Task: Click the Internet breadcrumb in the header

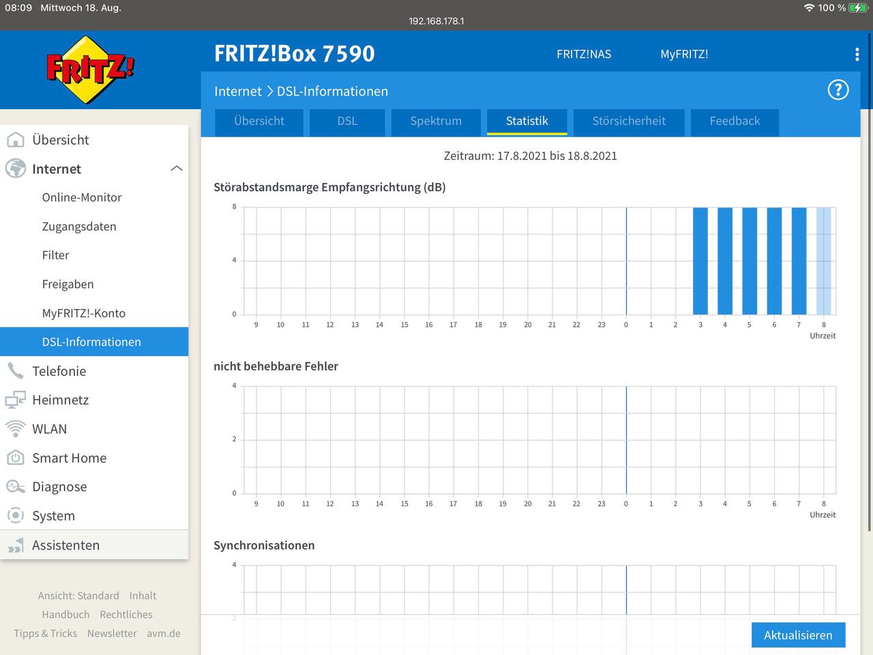Action: [x=238, y=91]
